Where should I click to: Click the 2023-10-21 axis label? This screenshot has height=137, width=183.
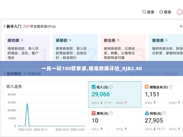(62, 129)
